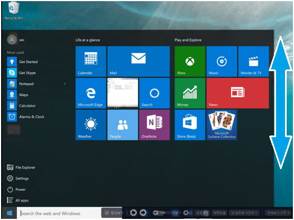Viewport: 294px width, 220px height.
Task: Open the Money tile
Action: [190, 93]
